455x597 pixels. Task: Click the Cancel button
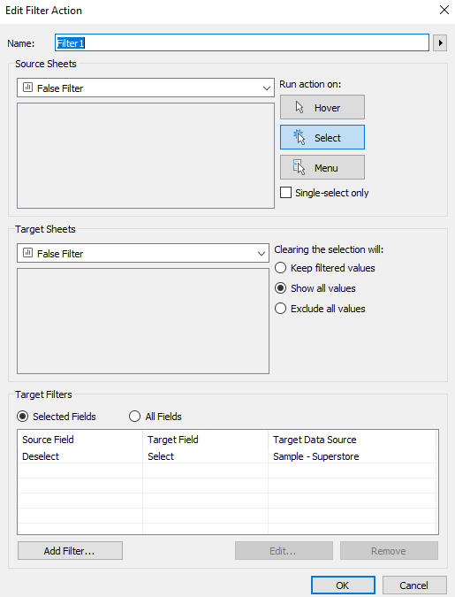(x=414, y=586)
